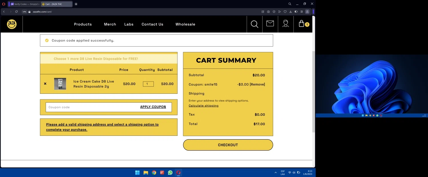
Task: Remove Ice Cream Cake item with X
Action: pos(45,84)
